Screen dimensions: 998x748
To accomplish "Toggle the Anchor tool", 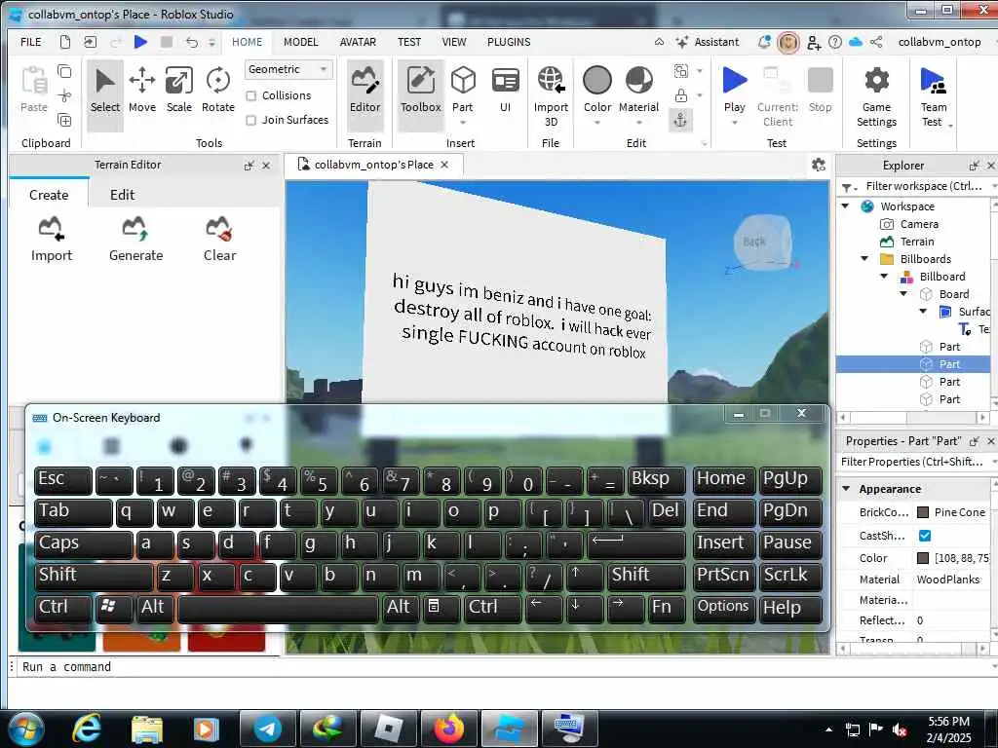I will 680,121.
